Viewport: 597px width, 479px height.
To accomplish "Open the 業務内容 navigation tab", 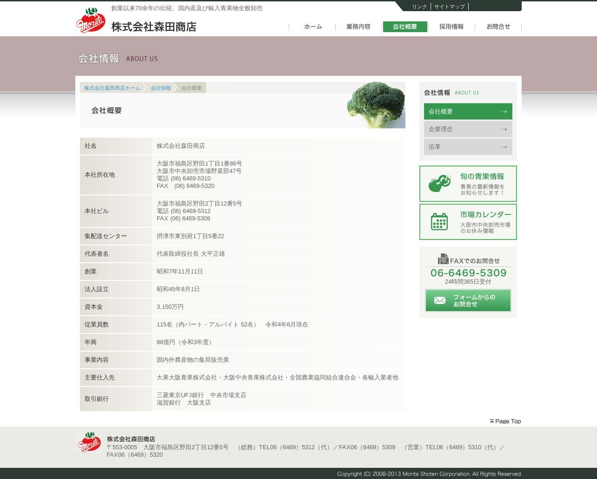I will 358,27.
